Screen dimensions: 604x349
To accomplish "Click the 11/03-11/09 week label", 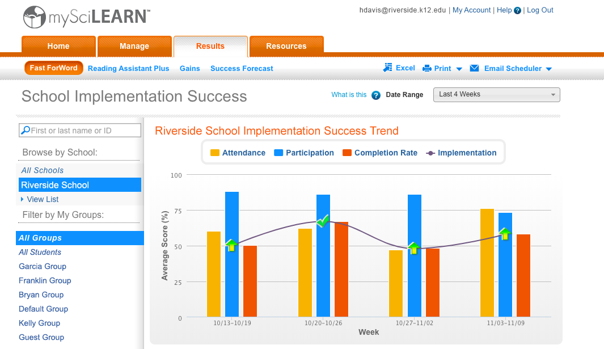I will pyautogui.click(x=505, y=323).
